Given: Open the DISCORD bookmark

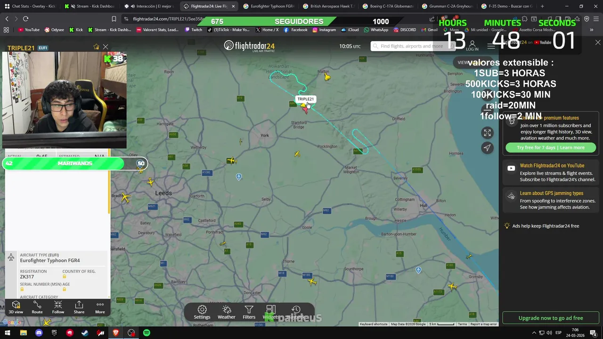Looking at the screenshot, I should [405, 30].
